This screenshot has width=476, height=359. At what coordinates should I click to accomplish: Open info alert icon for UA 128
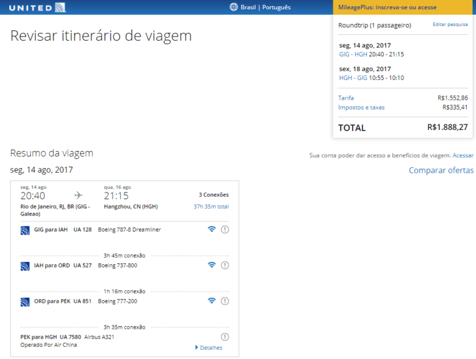click(x=225, y=230)
